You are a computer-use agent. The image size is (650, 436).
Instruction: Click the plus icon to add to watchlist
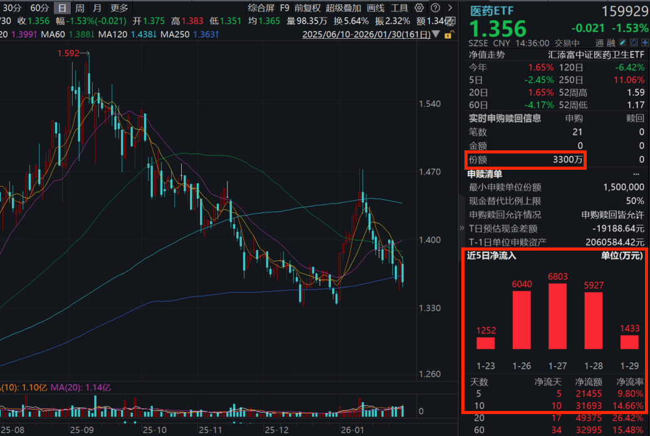tap(646, 43)
